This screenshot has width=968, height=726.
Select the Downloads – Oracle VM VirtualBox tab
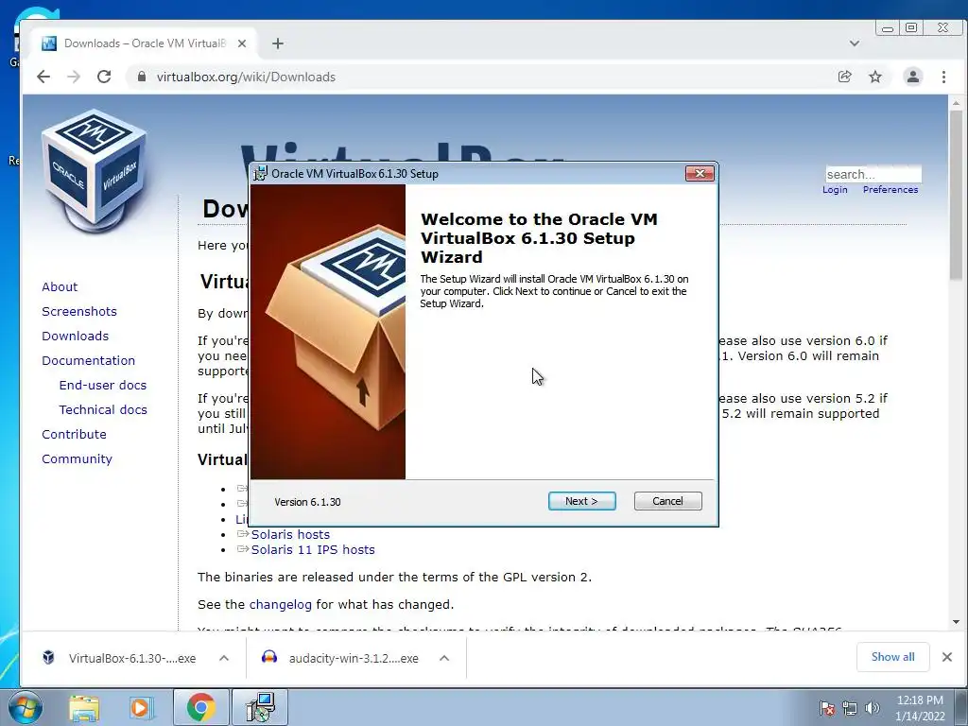click(x=144, y=43)
